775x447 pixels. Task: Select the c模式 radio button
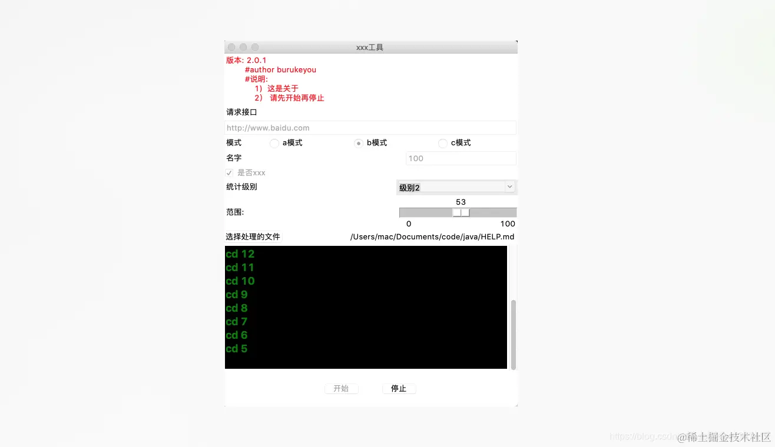442,143
